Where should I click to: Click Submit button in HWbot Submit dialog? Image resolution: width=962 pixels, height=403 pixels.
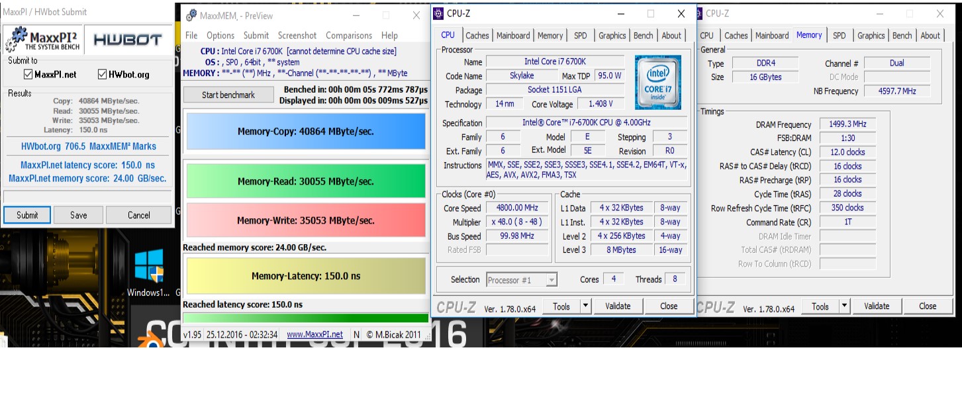point(27,215)
